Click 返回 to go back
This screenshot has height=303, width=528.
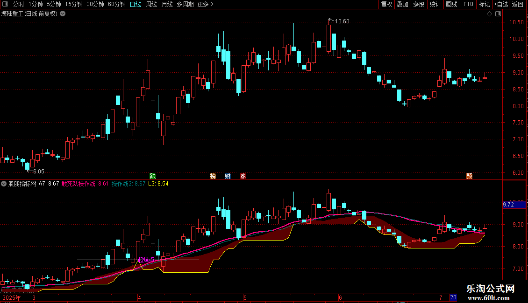coord(518,4)
